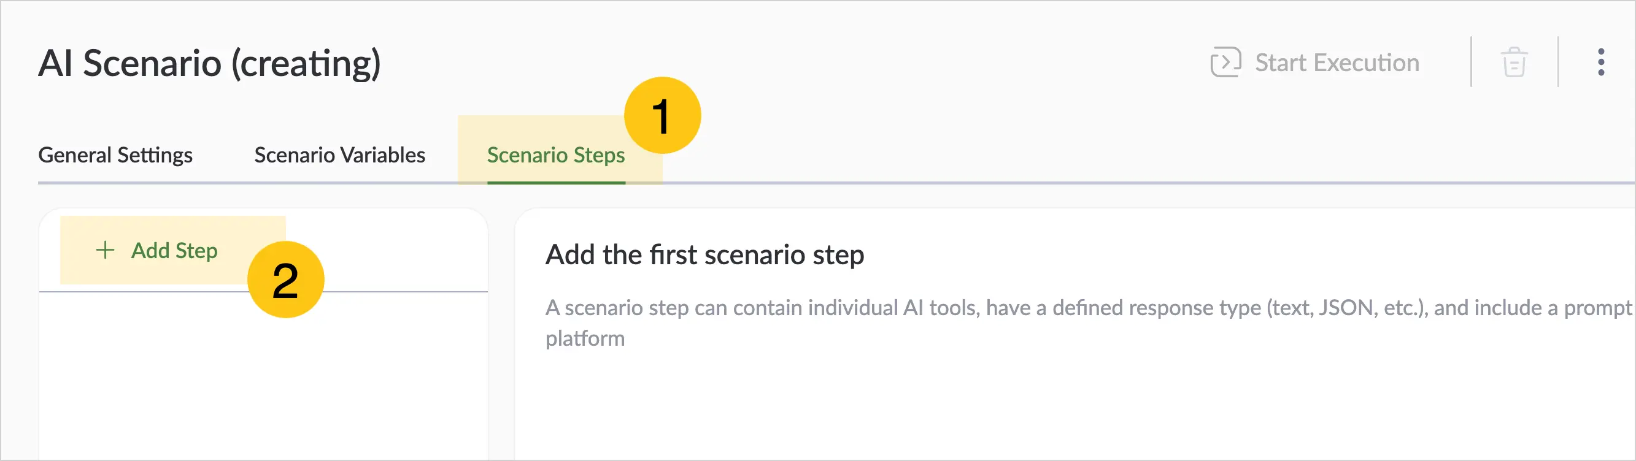
Task: Click the trash delete icon
Action: click(1514, 62)
